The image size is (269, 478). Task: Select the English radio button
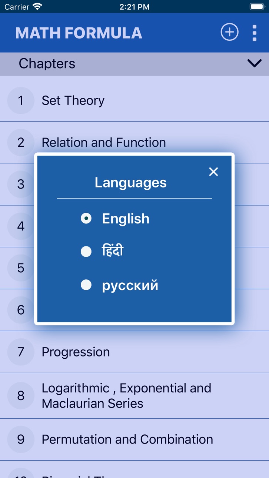coord(86,219)
